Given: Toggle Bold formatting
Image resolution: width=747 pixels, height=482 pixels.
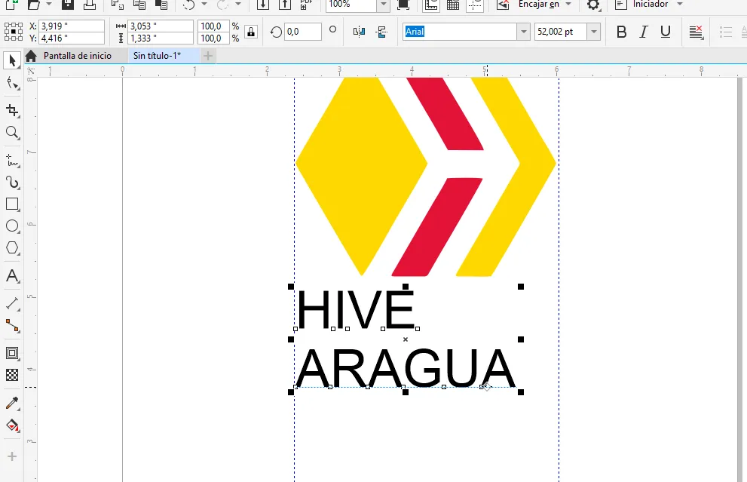Looking at the screenshot, I should click(x=621, y=32).
